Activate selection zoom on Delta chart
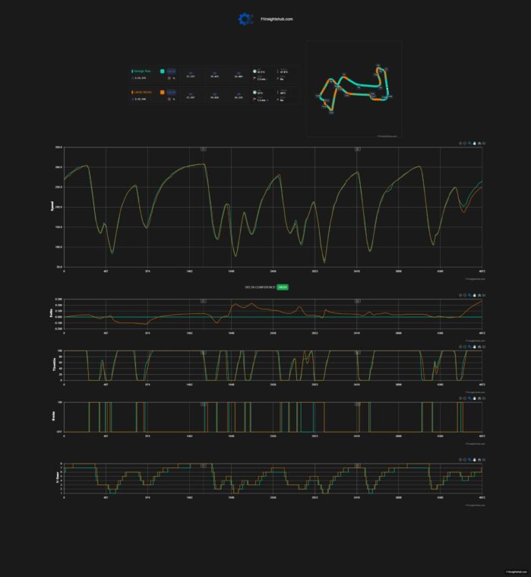The image size is (531, 577). [x=469, y=295]
